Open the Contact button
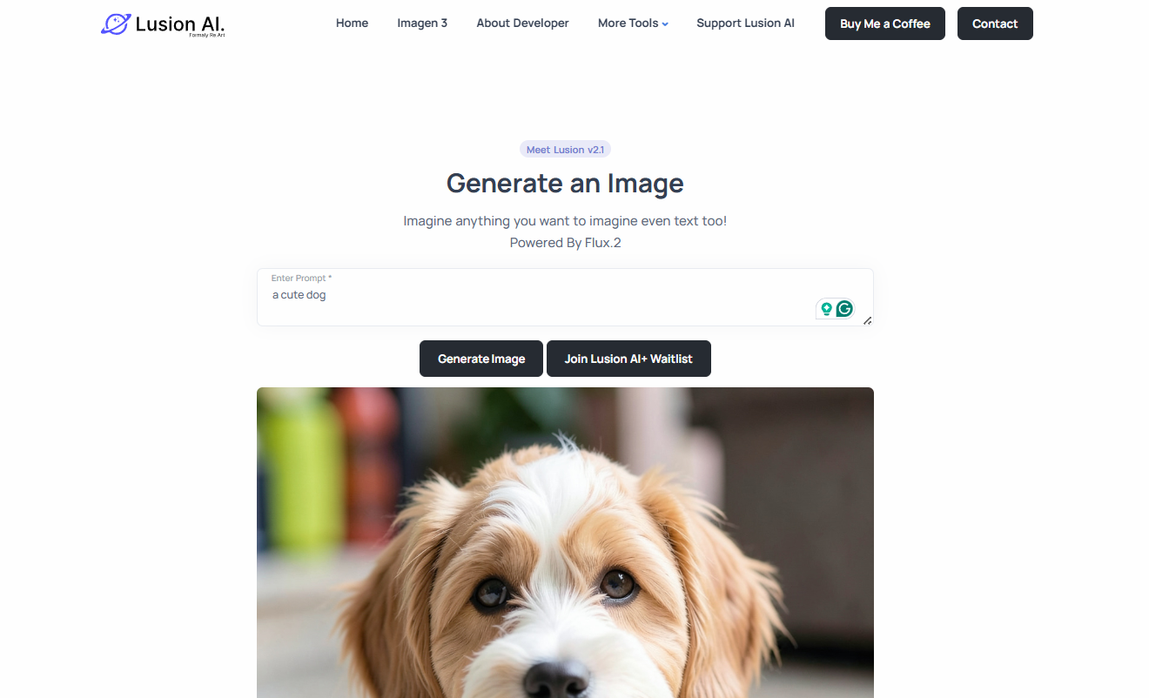 point(995,23)
